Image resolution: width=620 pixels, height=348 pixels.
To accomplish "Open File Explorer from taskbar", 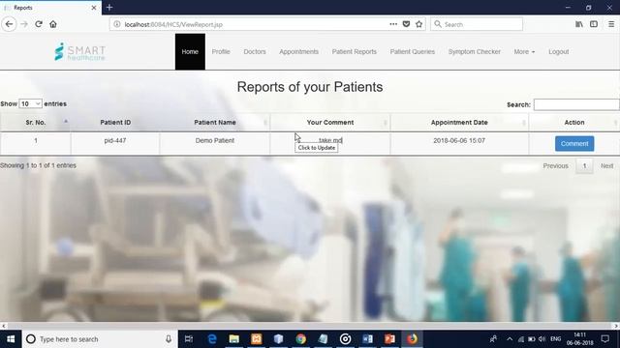I will [234, 339].
